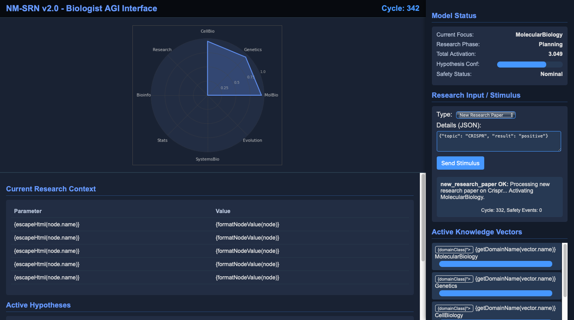This screenshot has width=574, height=320.
Task: Click the Active Knowledge Vectors scrollbar
Action: (565, 273)
